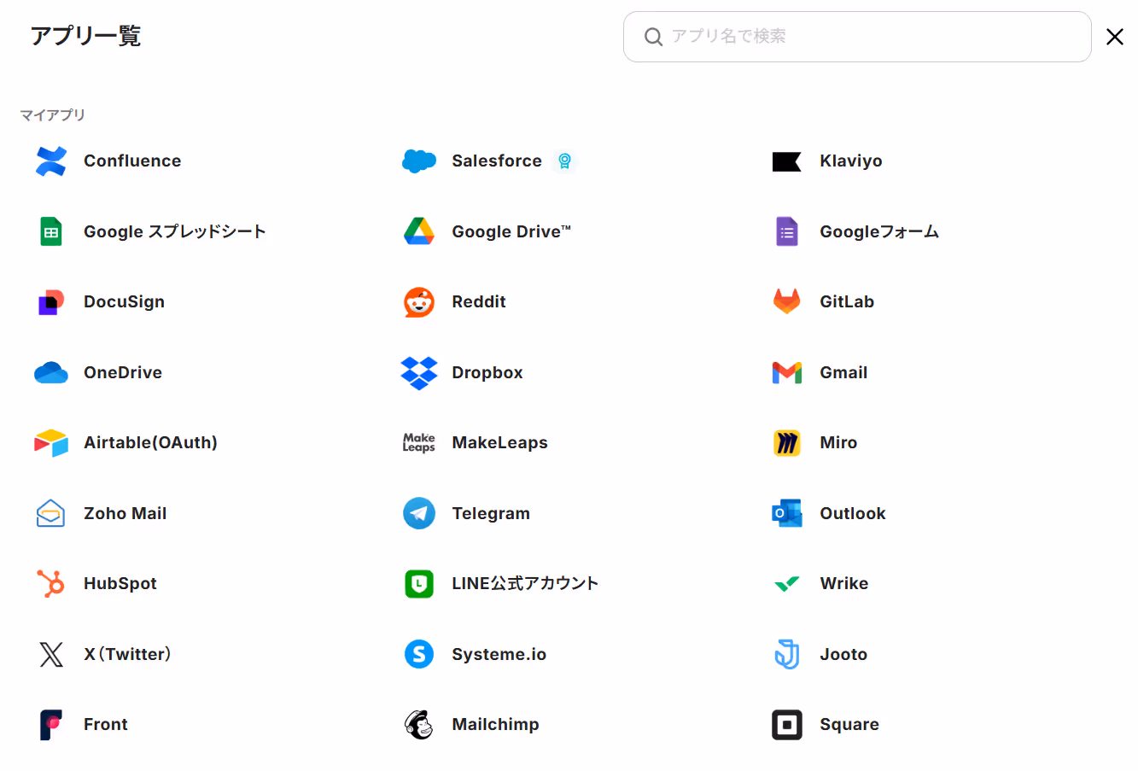Choose the Telegram name text
Image resolution: width=1138 pixels, height=771 pixels.
click(x=491, y=514)
